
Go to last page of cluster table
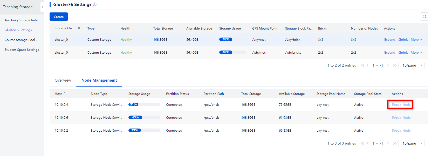pos(395,65)
